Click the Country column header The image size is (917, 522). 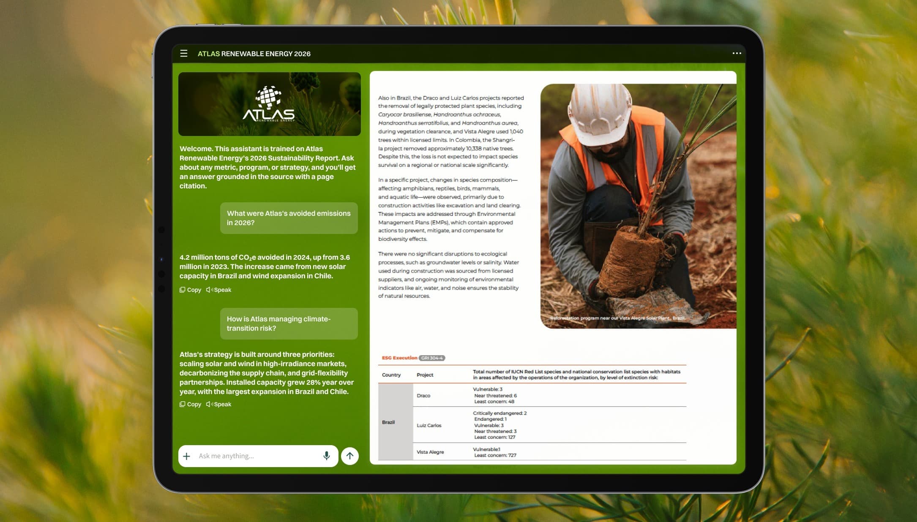[x=391, y=375]
